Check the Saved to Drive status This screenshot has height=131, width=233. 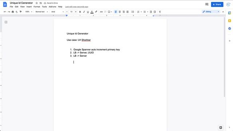click(x=51, y=3)
